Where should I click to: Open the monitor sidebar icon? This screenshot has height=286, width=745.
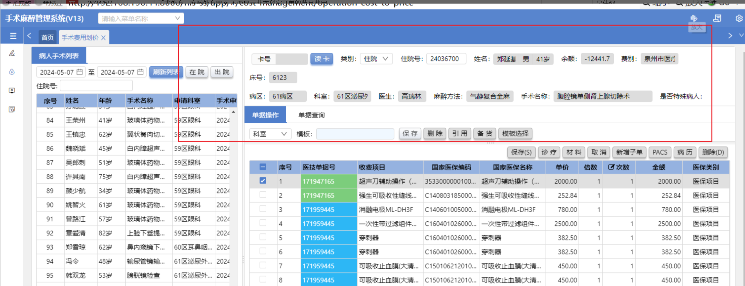[12, 91]
